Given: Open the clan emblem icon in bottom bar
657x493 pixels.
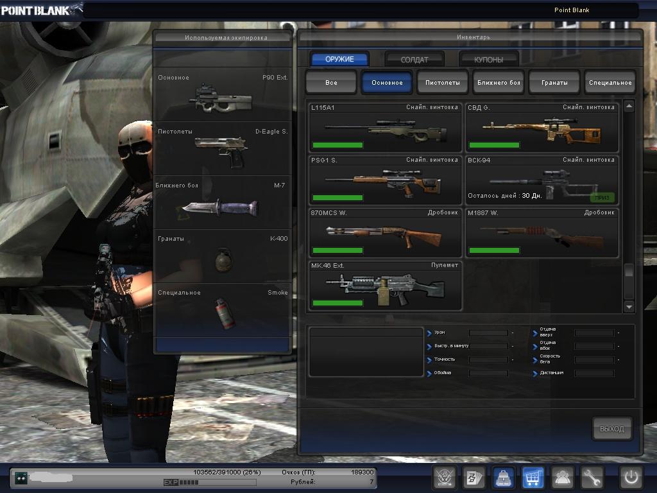Looking at the screenshot, I should tap(444, 477).
